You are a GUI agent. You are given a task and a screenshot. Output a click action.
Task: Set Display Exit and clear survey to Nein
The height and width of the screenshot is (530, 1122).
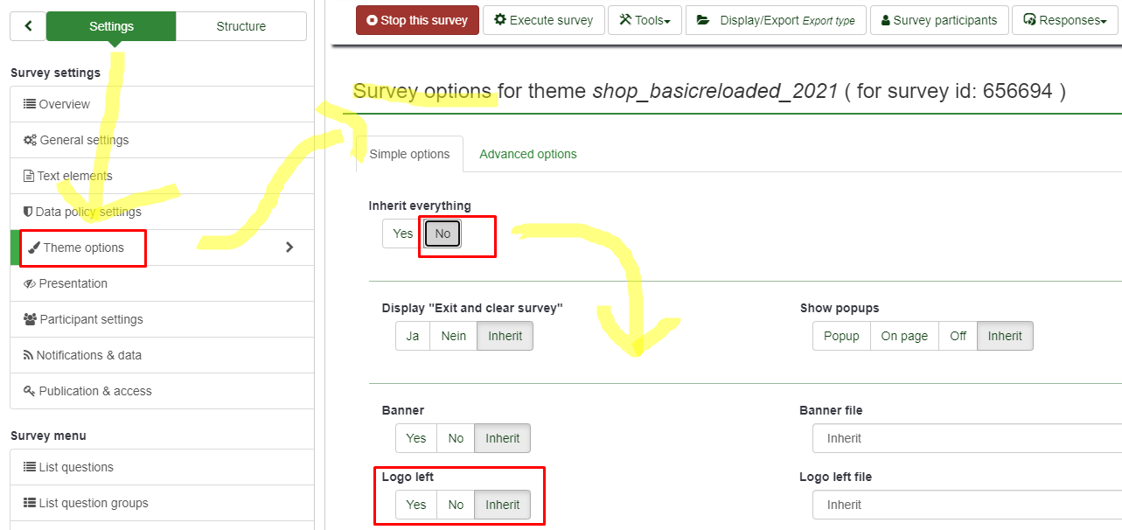click(x=453, y=335)
